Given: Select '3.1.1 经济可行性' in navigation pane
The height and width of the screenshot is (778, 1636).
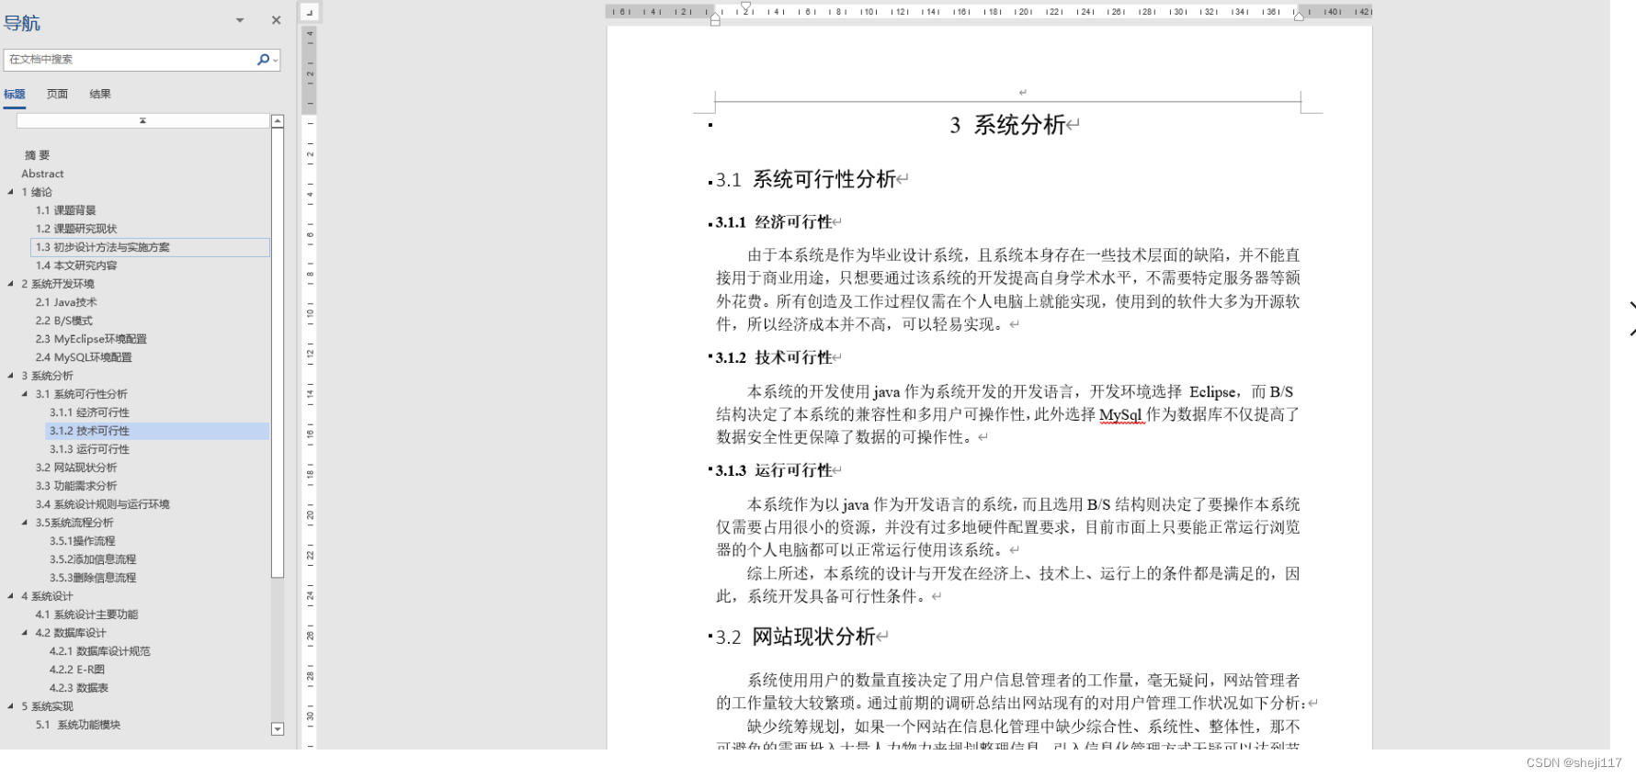Looking at the screenshot, I should 89,412.
